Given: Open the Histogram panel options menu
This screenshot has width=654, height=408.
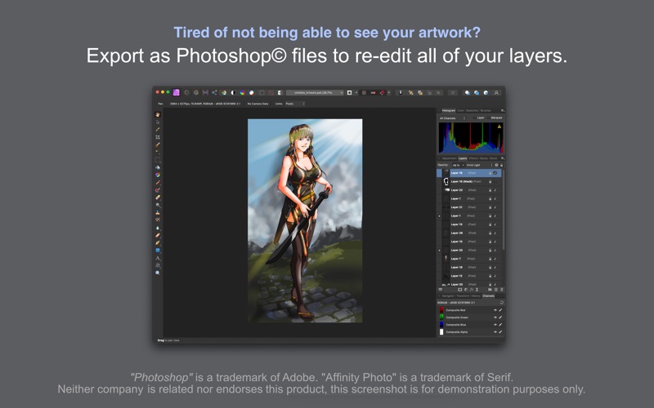Looking at the screenshot, I should pos(502,110).
